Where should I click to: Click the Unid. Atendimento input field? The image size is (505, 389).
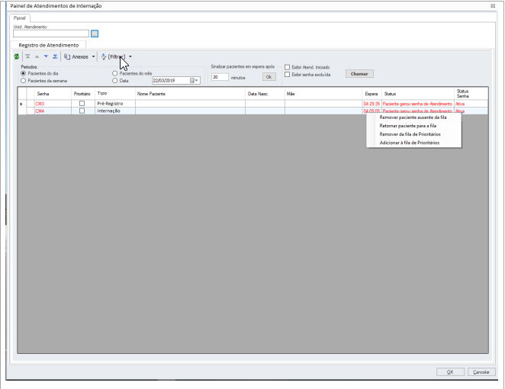[51, 34]
